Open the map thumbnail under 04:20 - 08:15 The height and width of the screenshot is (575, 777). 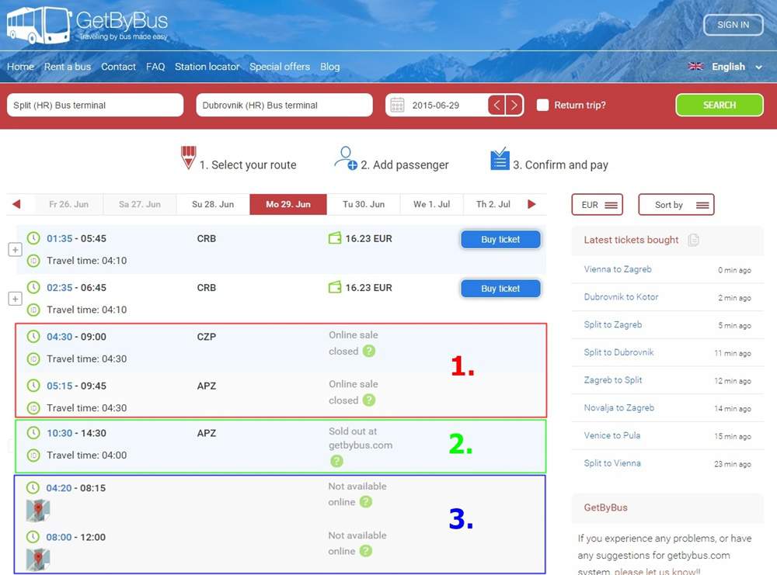37,511
